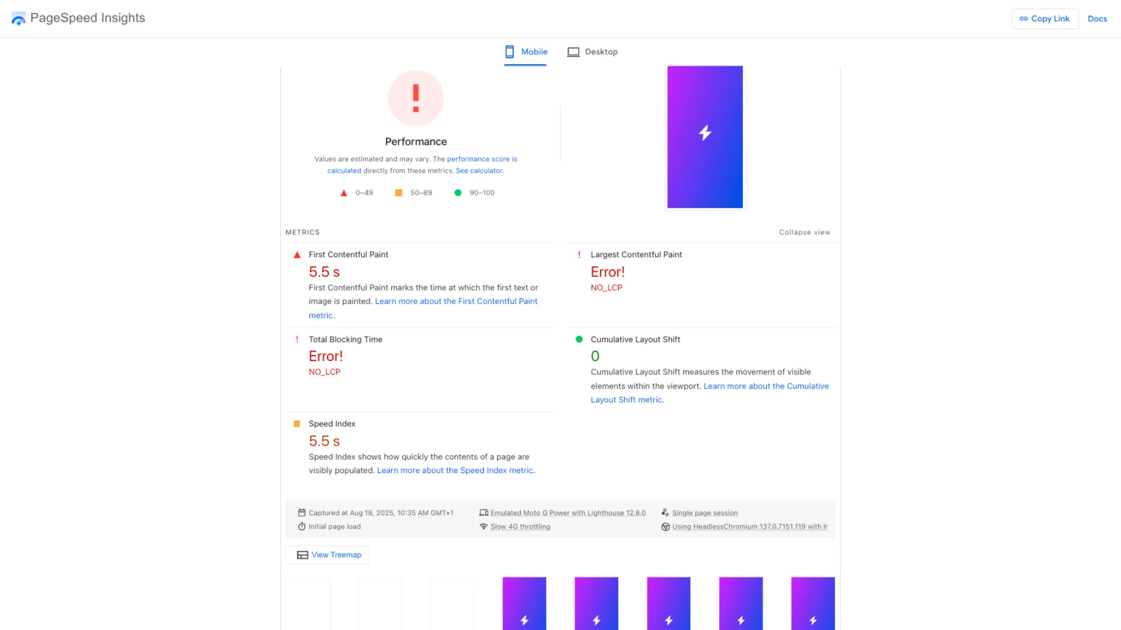Click the Chromium browser icon
The width and height of the screenshot is (1121, 630).
pyautogui.click(x=665, y=526)
